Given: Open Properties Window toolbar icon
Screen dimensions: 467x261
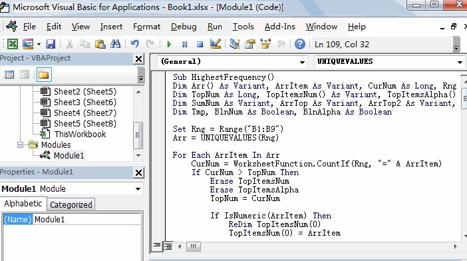Looking at the screenshot, I should tap(250, 44).
